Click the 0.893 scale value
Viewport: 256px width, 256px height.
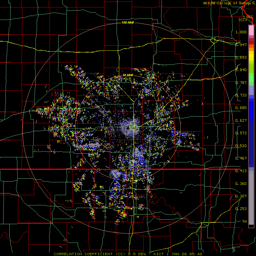[241, 57]
